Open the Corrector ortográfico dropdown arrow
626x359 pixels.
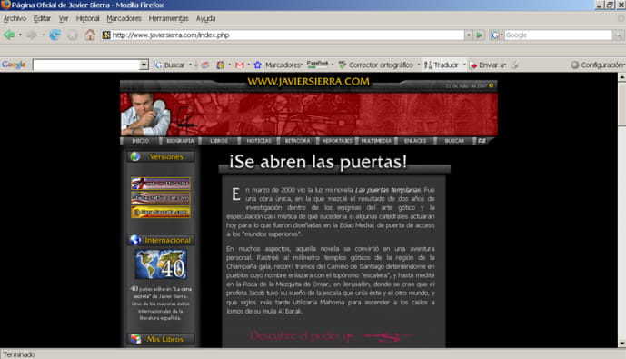(x=419, y=65)
